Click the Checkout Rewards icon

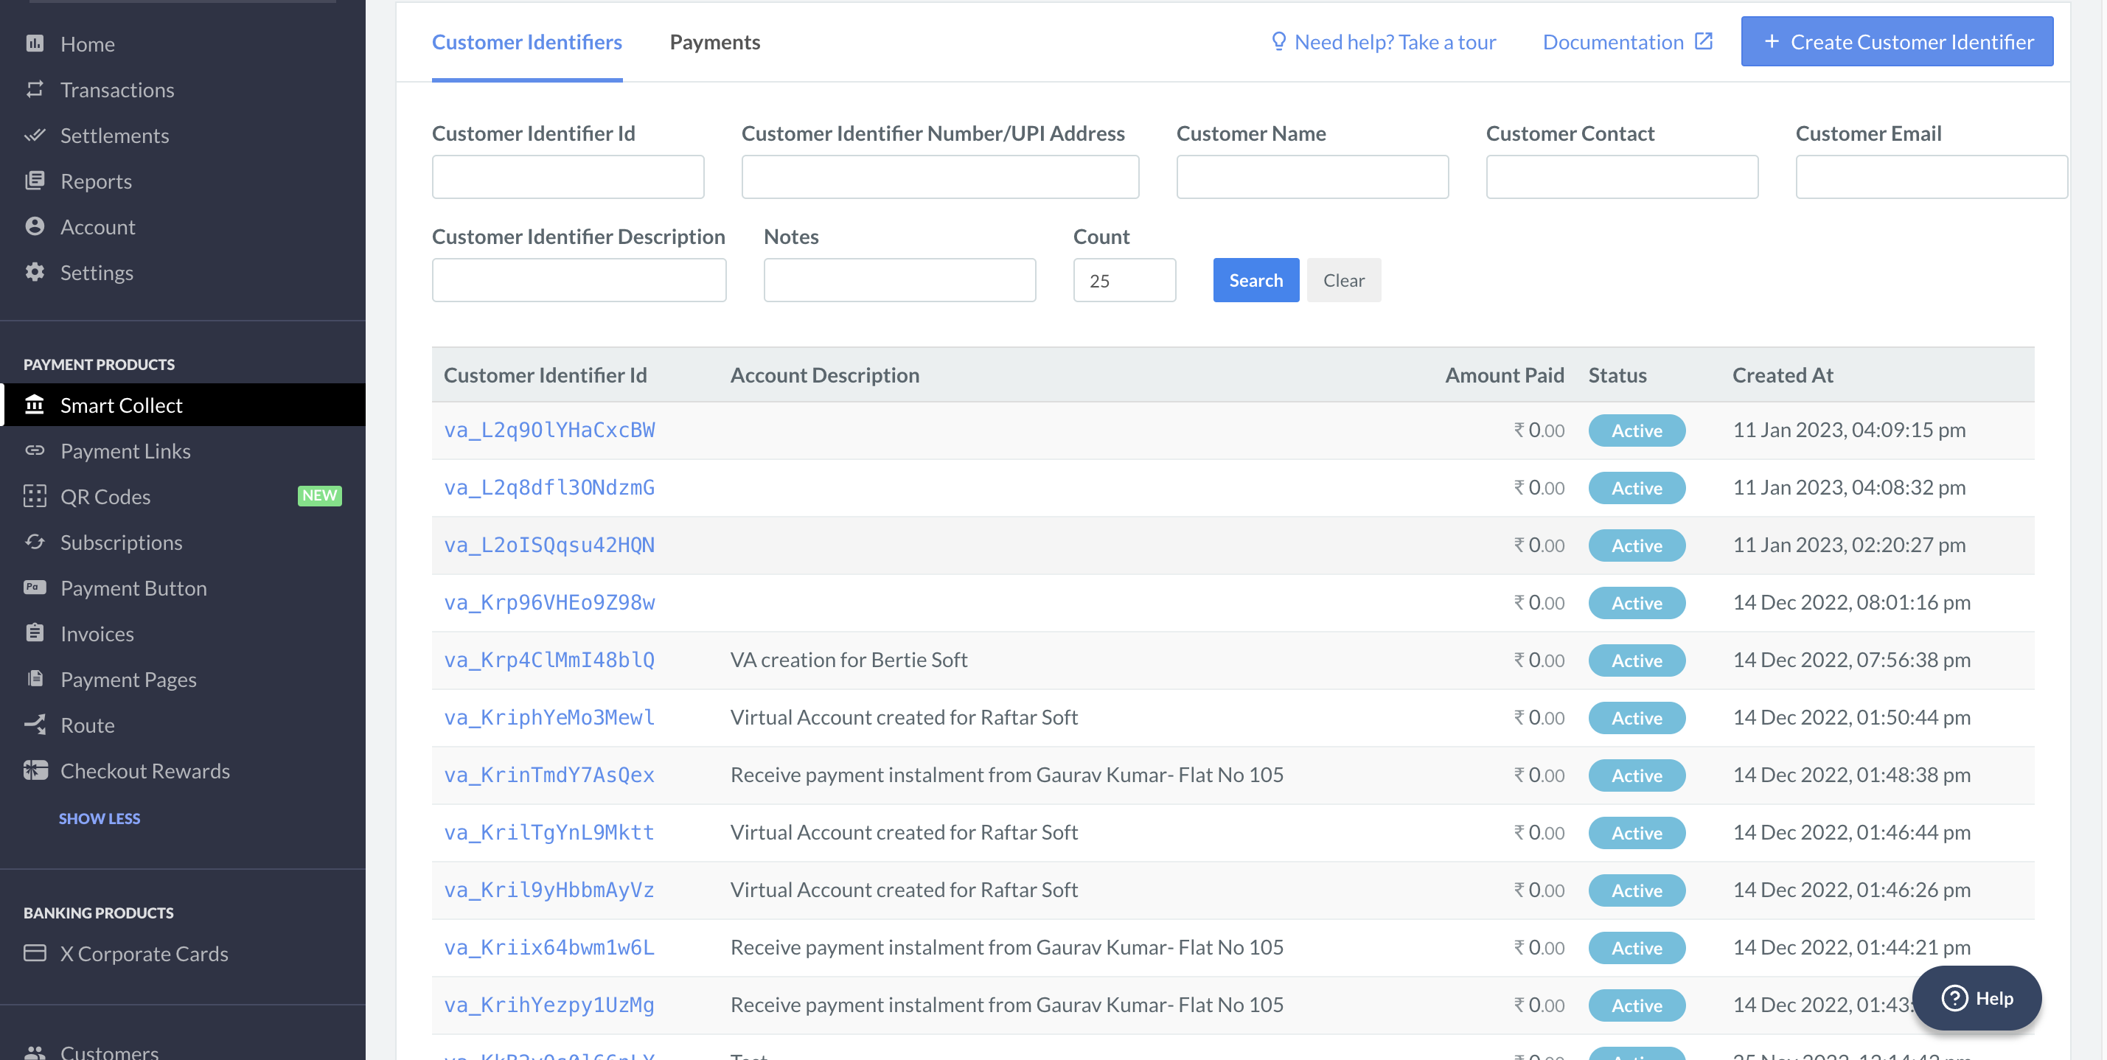click(35, 770)
